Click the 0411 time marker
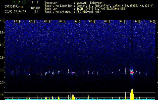Viewport: 158px width, 100px height. point(17,21)
